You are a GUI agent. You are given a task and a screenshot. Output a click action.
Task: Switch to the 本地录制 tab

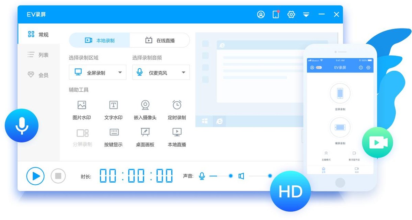tap(99, 40)
